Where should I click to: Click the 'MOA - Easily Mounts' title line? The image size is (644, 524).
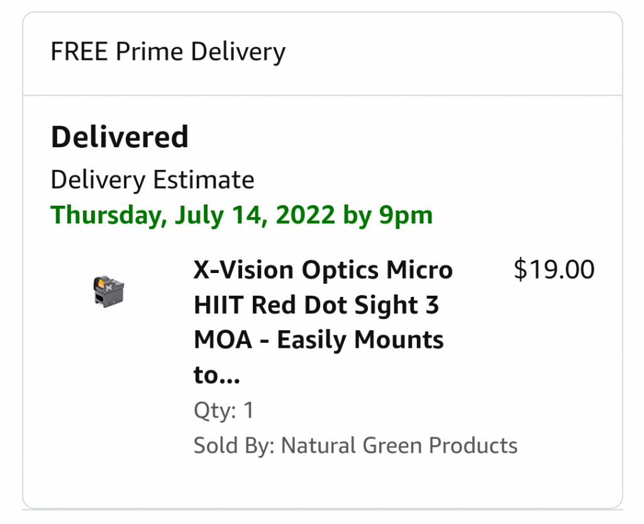coord(319,340)
